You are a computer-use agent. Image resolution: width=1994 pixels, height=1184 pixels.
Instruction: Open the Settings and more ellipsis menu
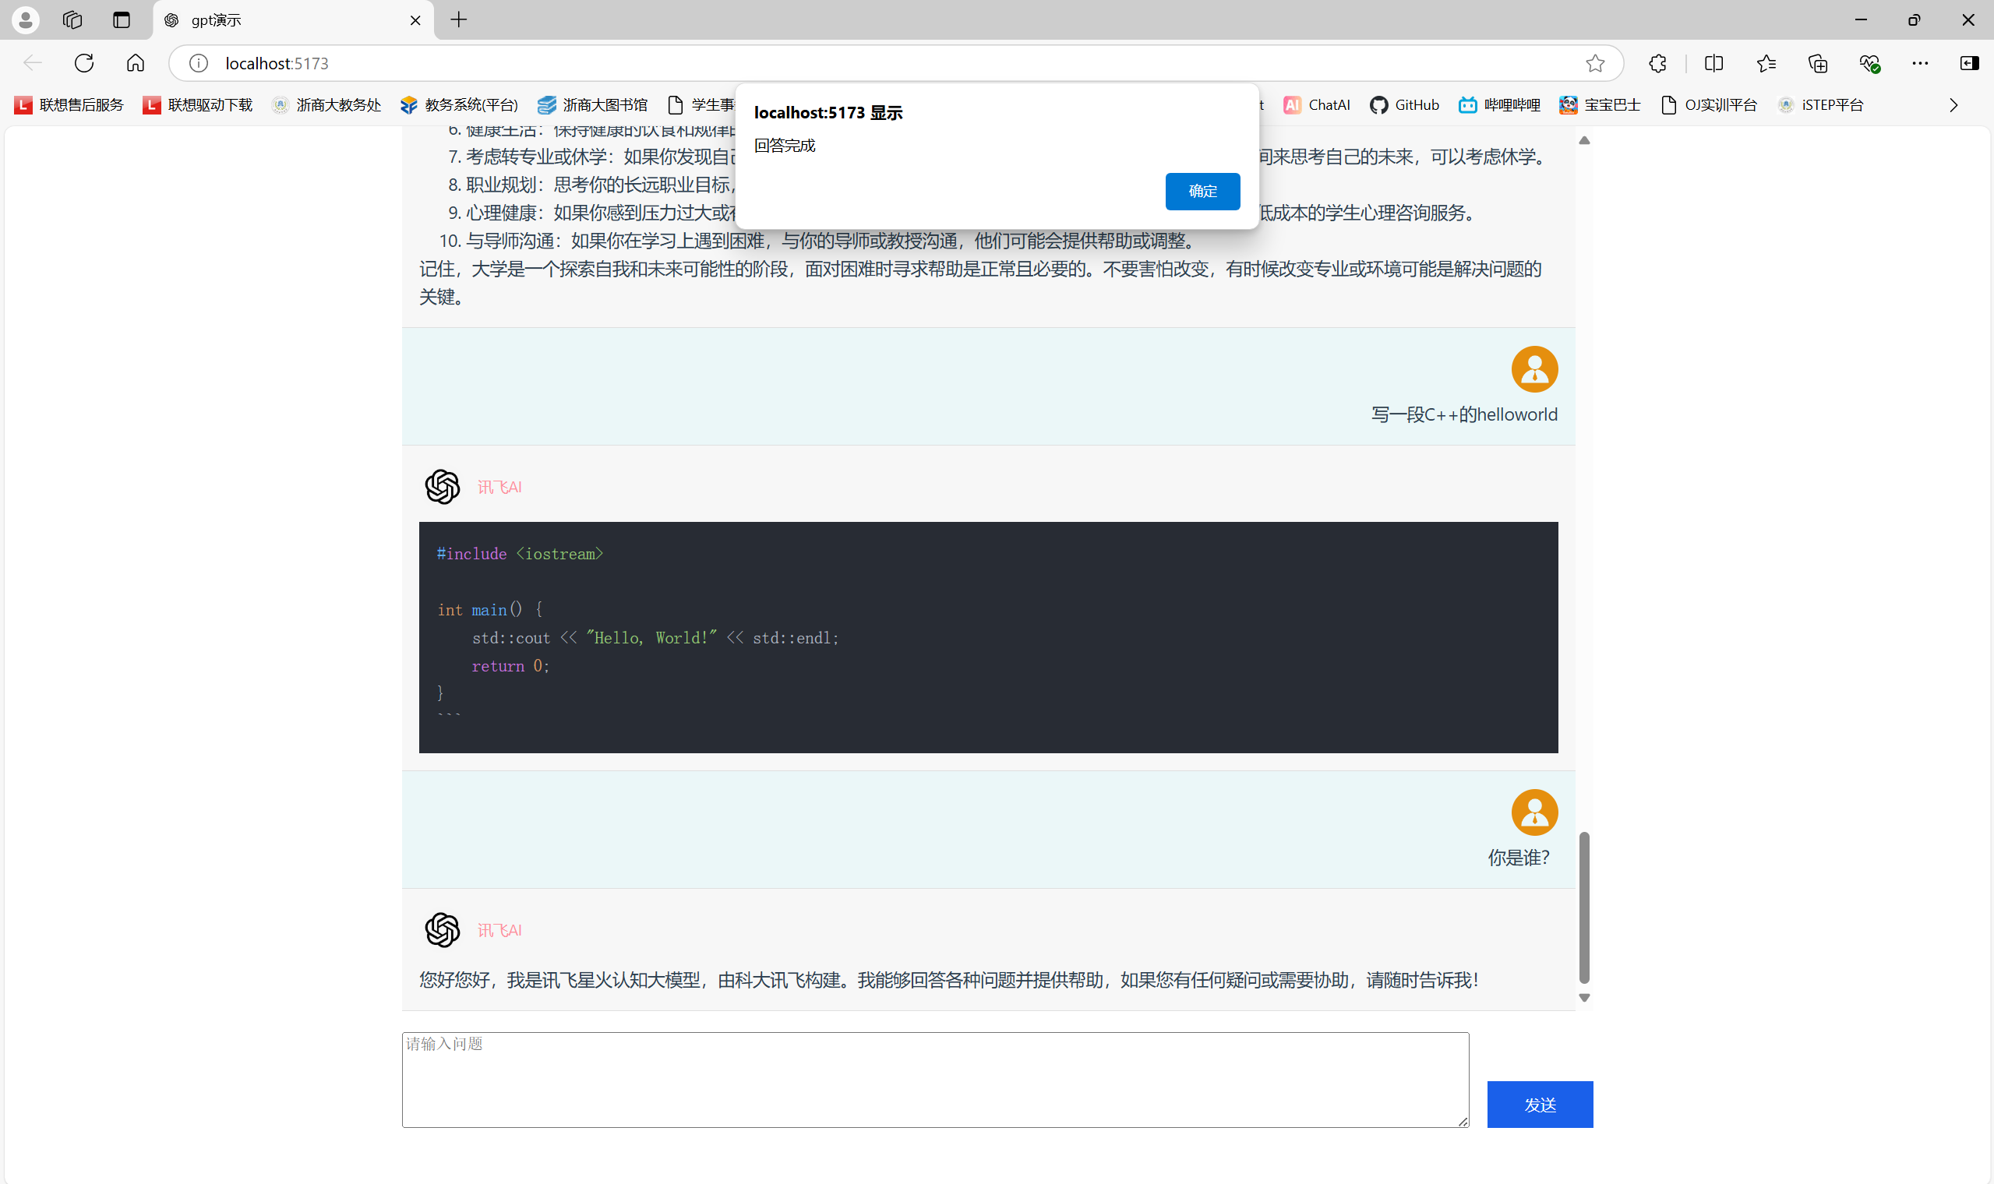coord(1920,63)
